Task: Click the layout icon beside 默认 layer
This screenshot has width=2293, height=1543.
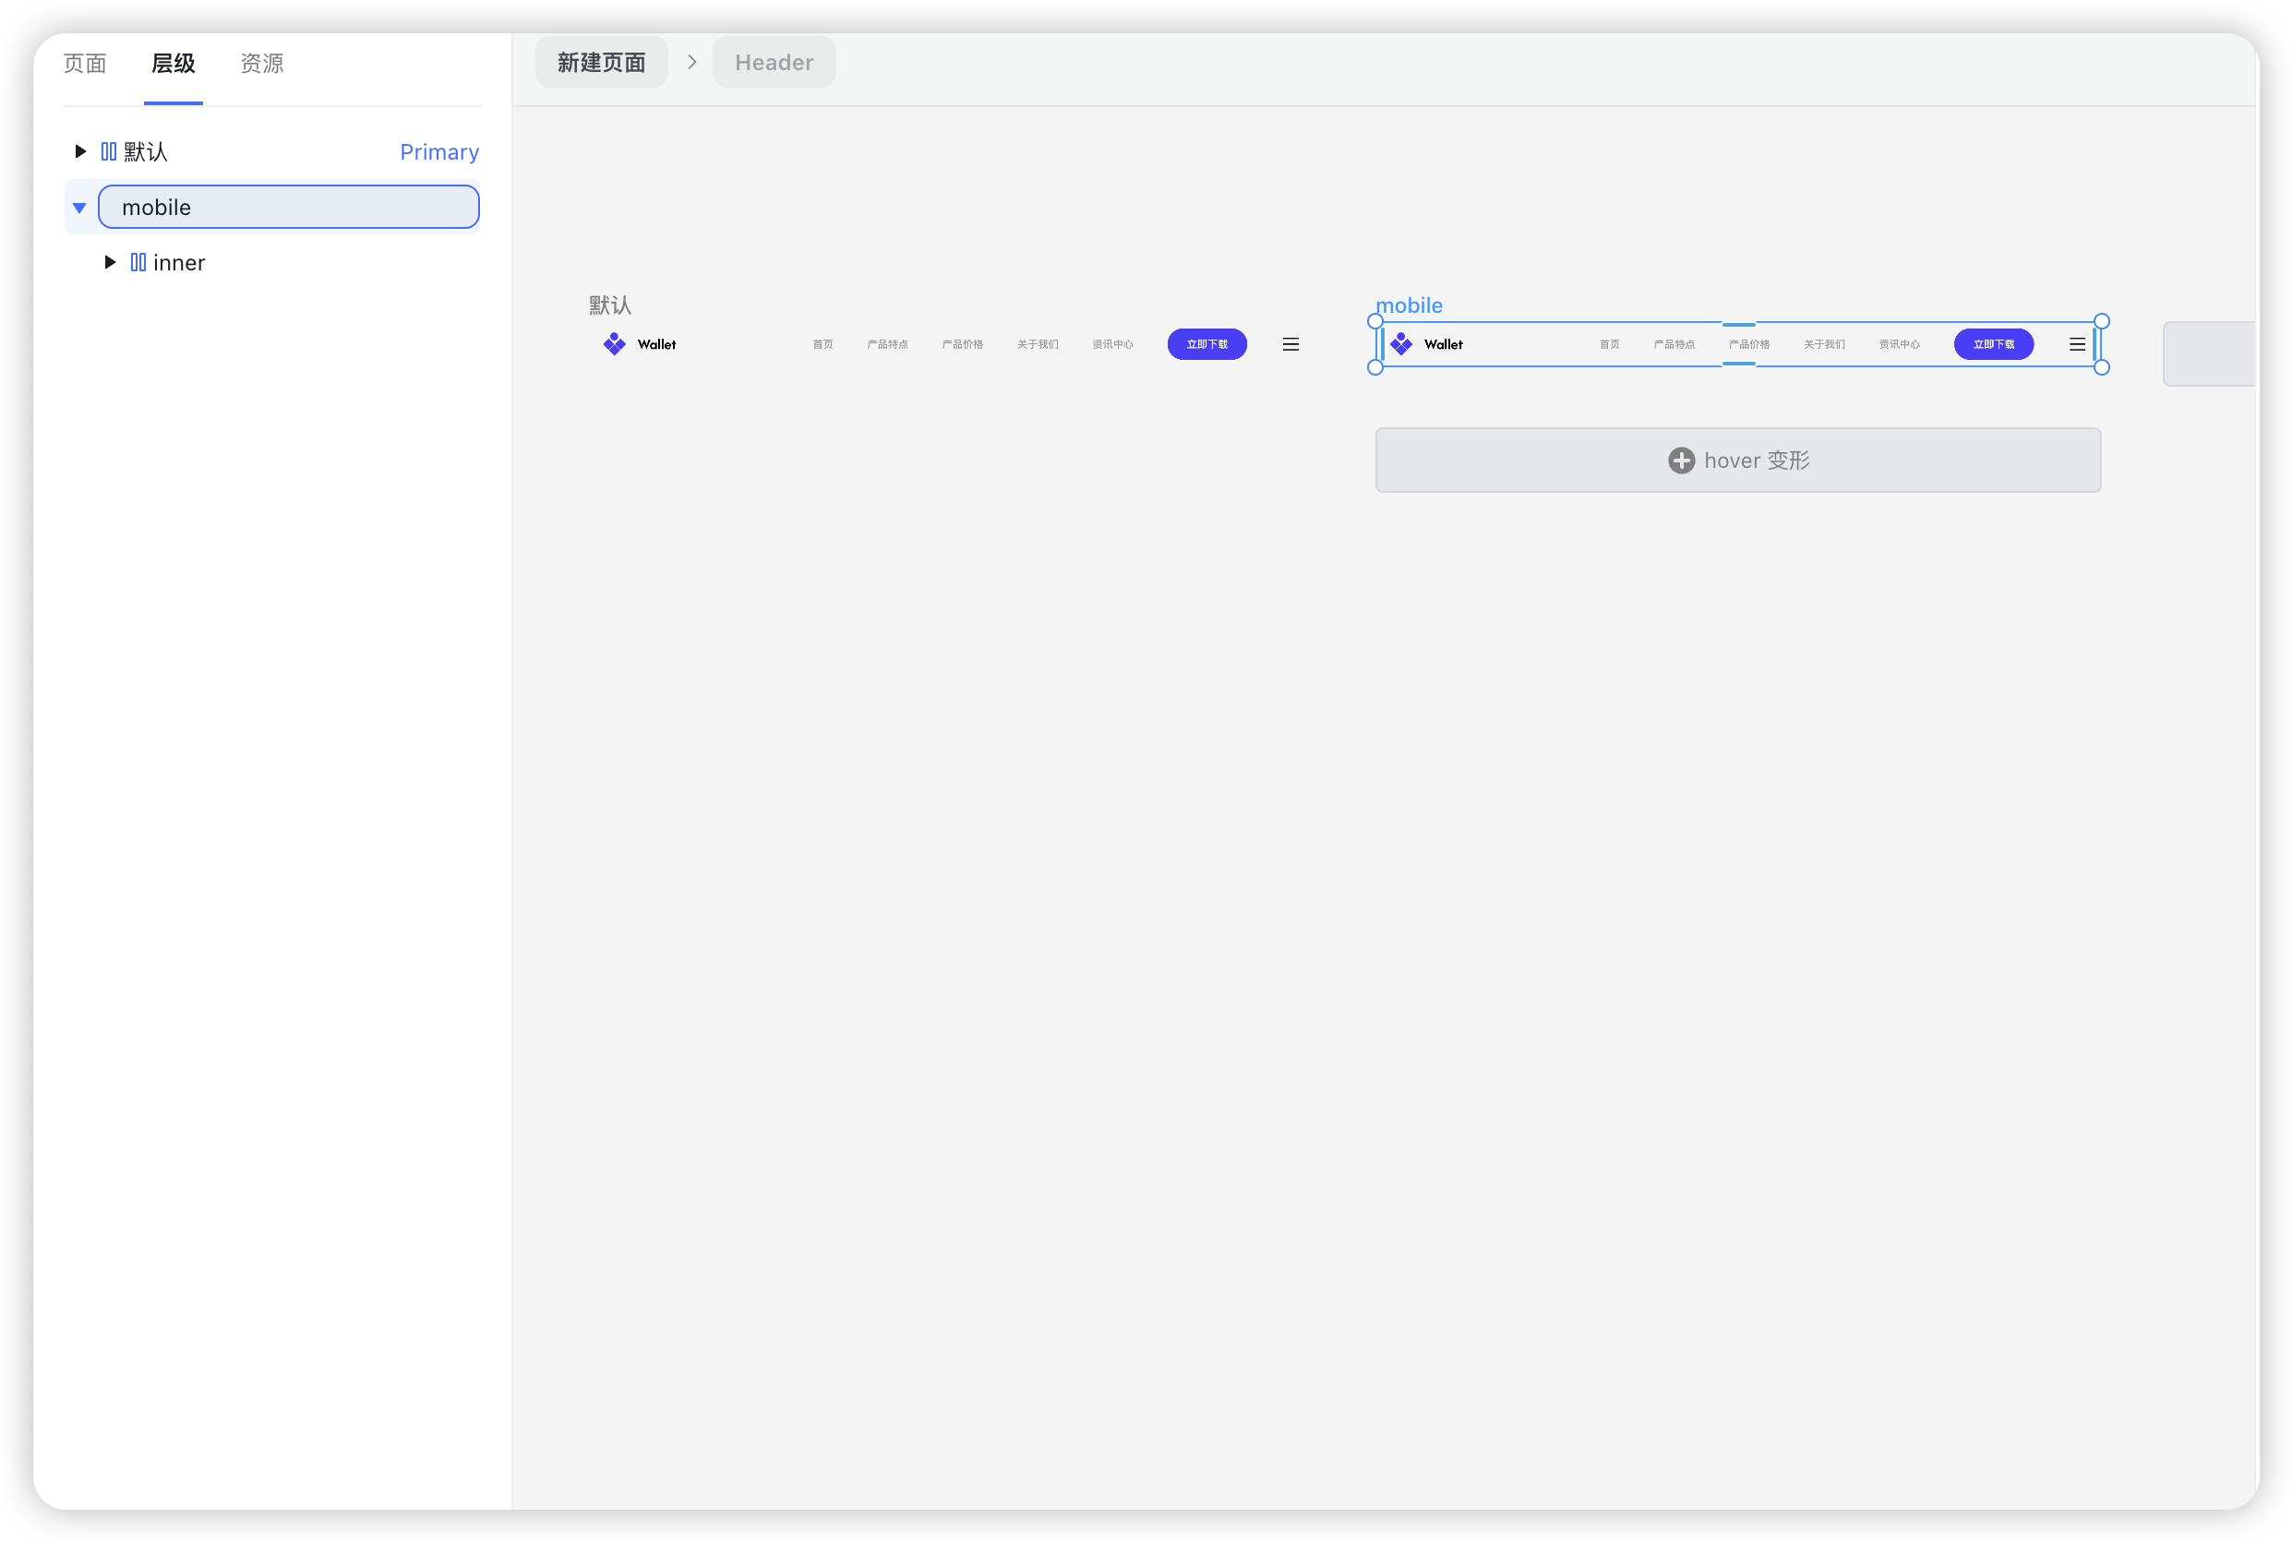Action: click(108, 151)
